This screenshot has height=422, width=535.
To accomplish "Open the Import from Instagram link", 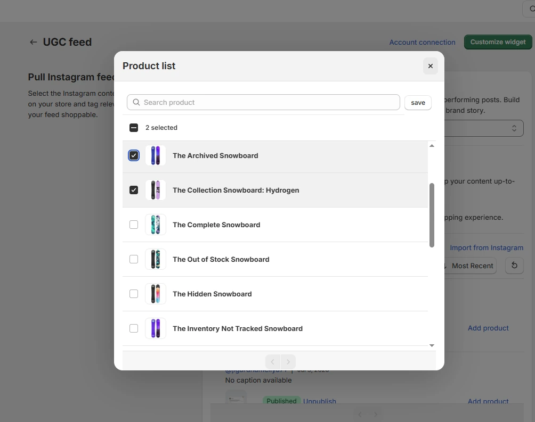I will click(x=486, y=248).
